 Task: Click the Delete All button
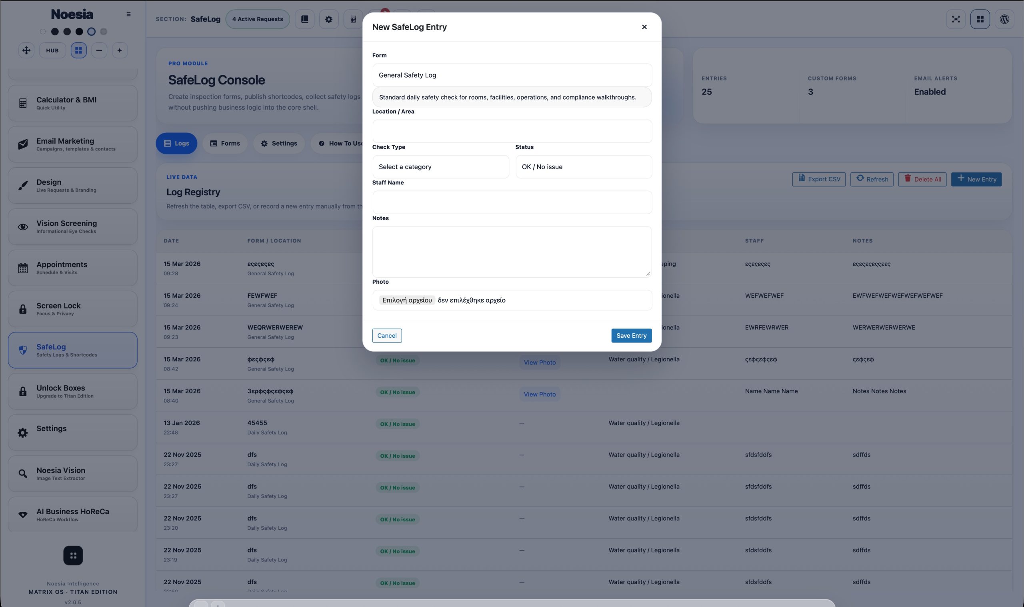pos(922,179)
